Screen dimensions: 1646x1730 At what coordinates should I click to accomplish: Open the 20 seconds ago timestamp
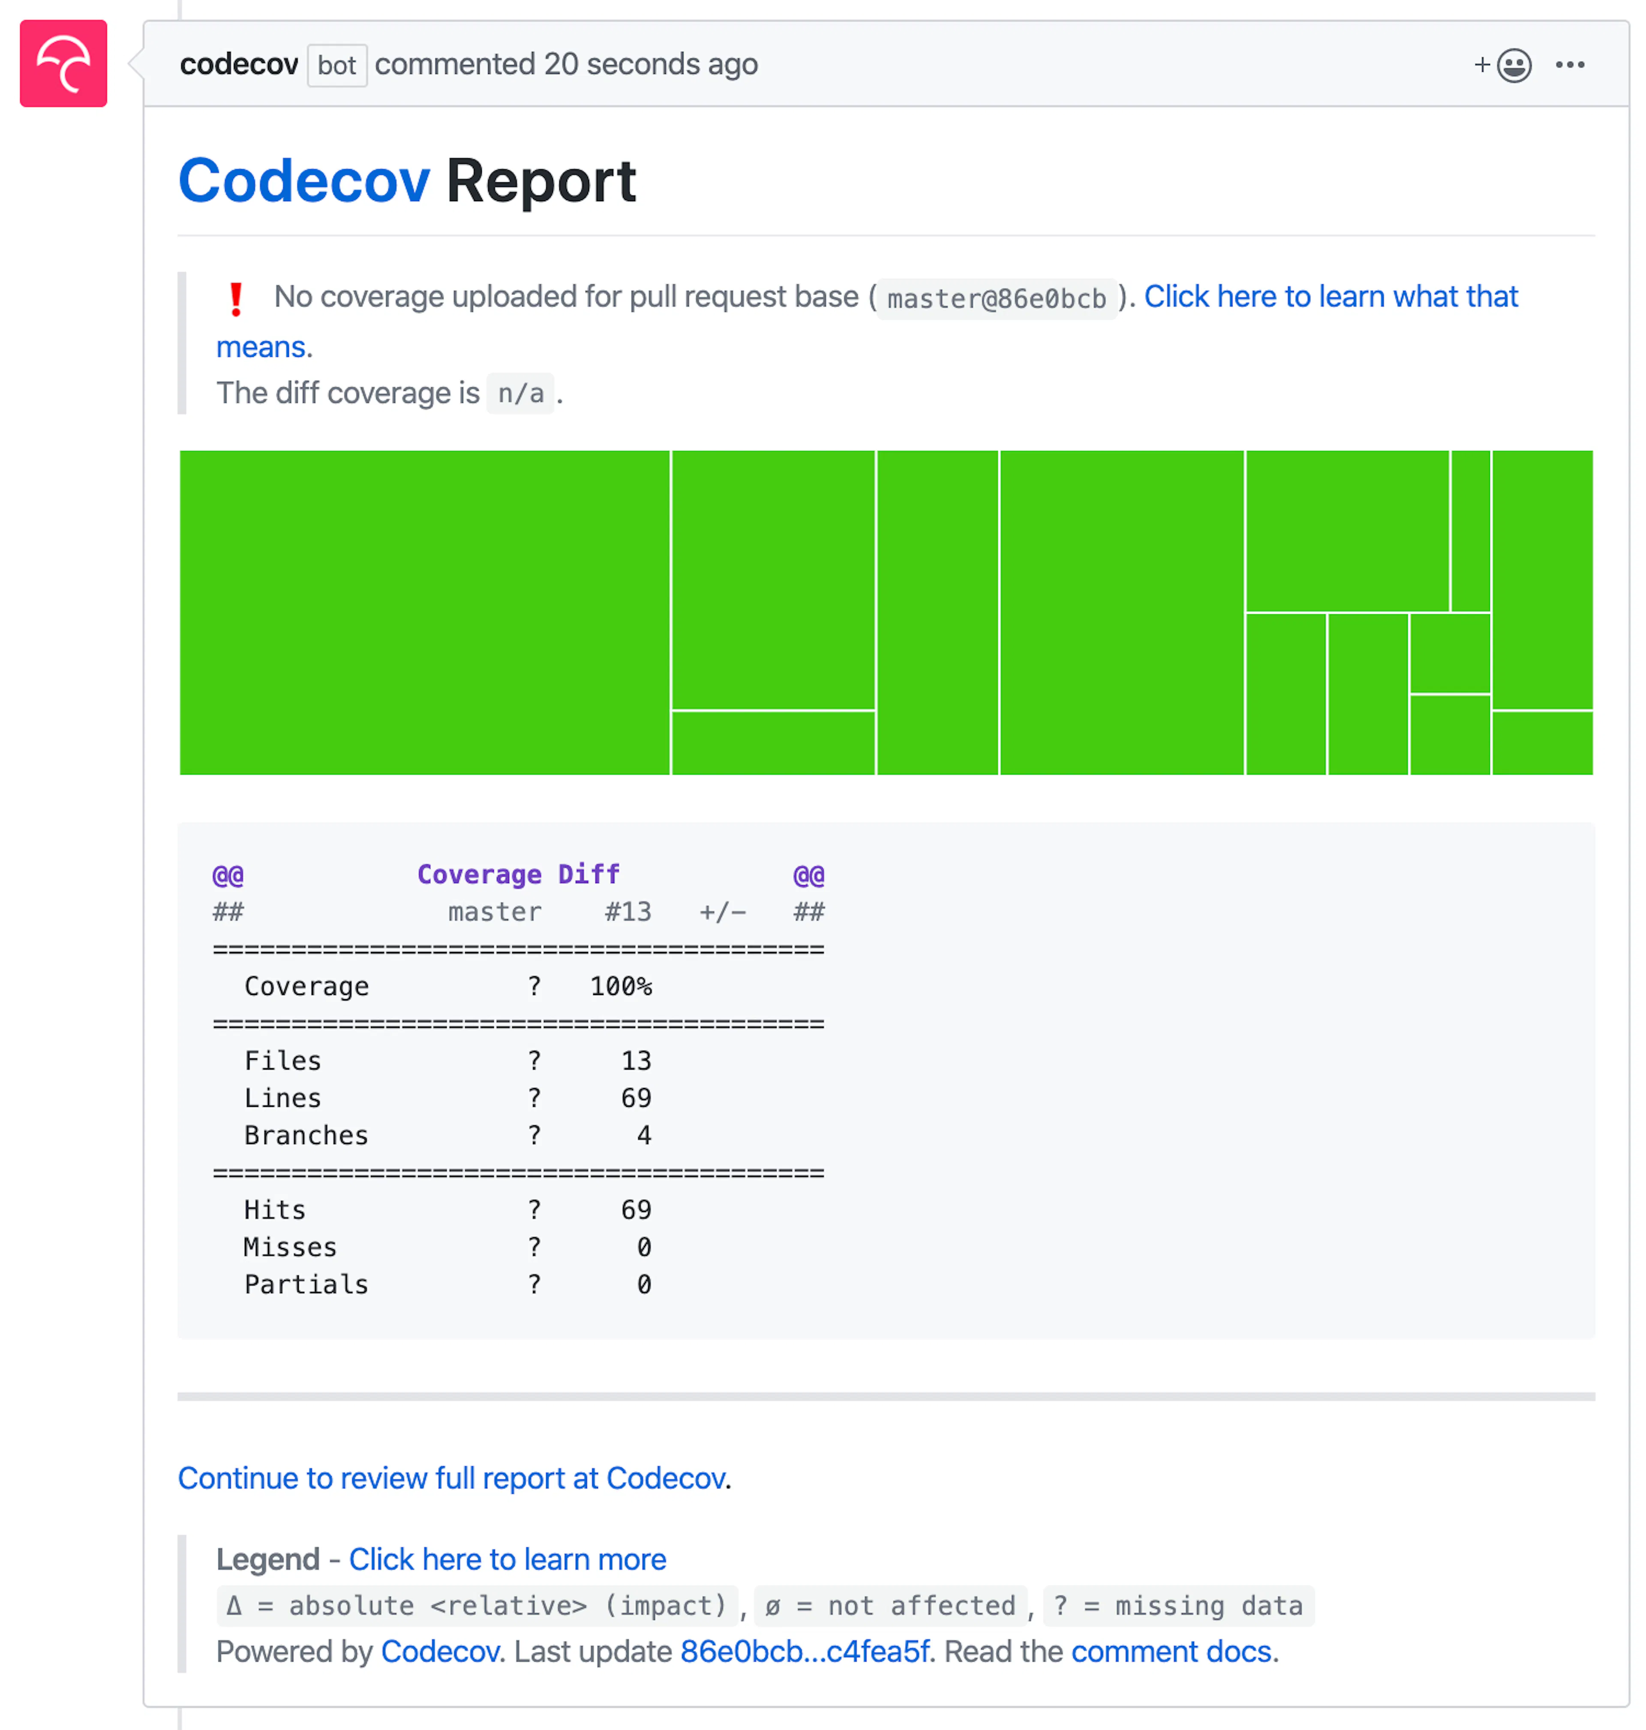pos(650,64)
